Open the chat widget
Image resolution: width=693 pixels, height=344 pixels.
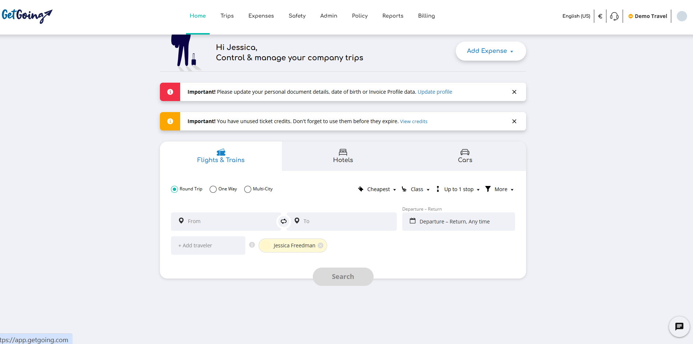679,327
